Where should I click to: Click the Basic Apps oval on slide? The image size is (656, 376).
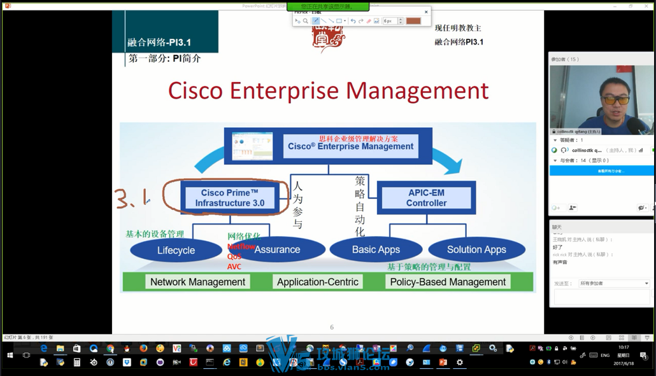click(376, 249)
